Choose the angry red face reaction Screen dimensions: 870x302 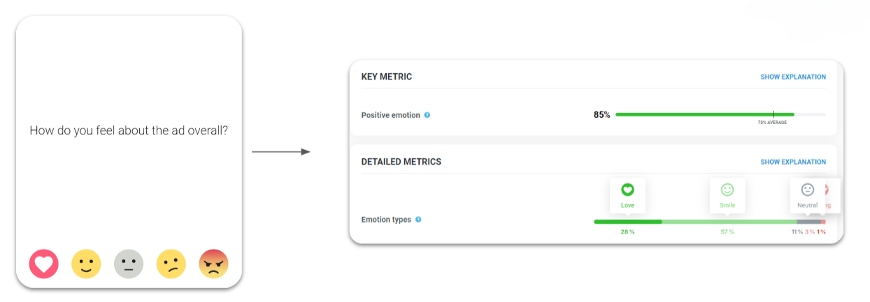coord(213,264)
